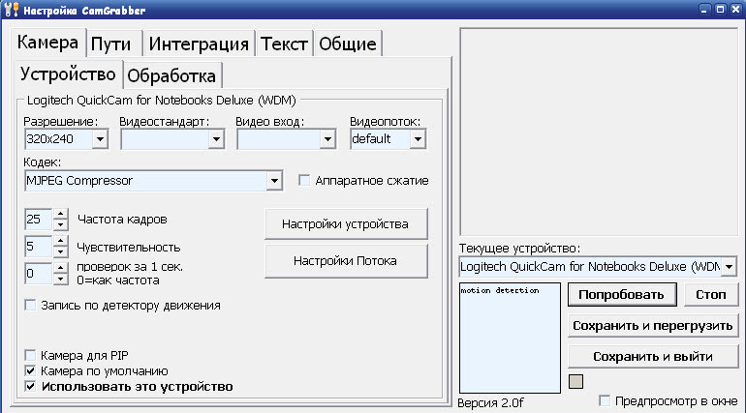
Task: Switch to the Камера tab
Action: (47, 43)
